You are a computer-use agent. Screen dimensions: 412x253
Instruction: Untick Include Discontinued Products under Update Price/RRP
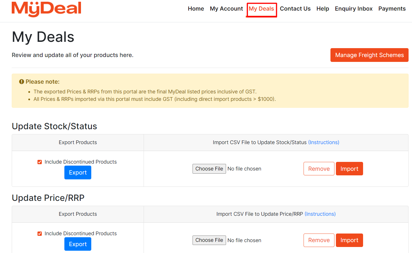(x=40, y=234)
